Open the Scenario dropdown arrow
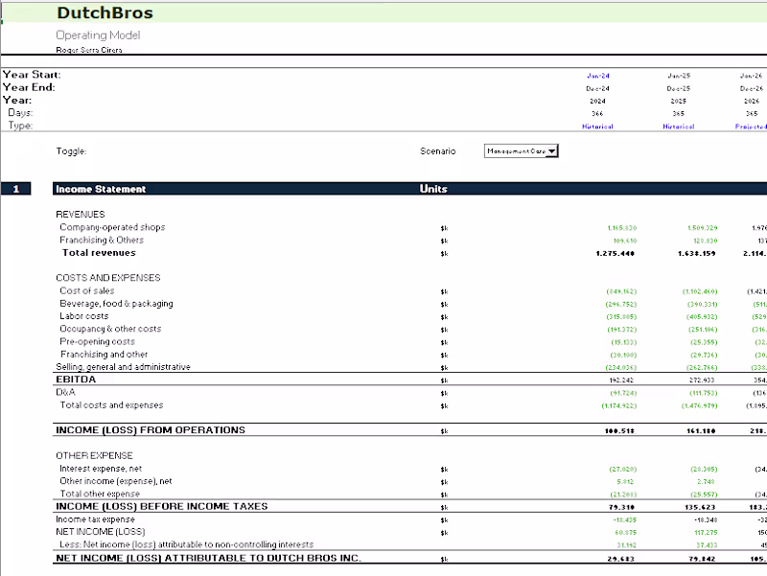 552,151
